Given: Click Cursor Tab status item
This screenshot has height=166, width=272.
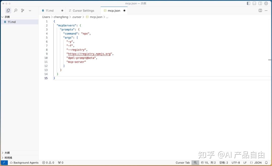Looking at the screenshot, I should coord(183,162).
